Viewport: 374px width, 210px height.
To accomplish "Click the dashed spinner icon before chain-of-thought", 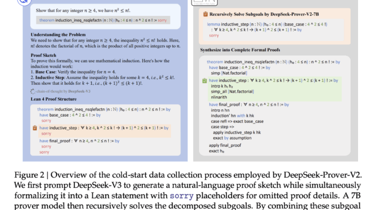I will pos(33,92).
